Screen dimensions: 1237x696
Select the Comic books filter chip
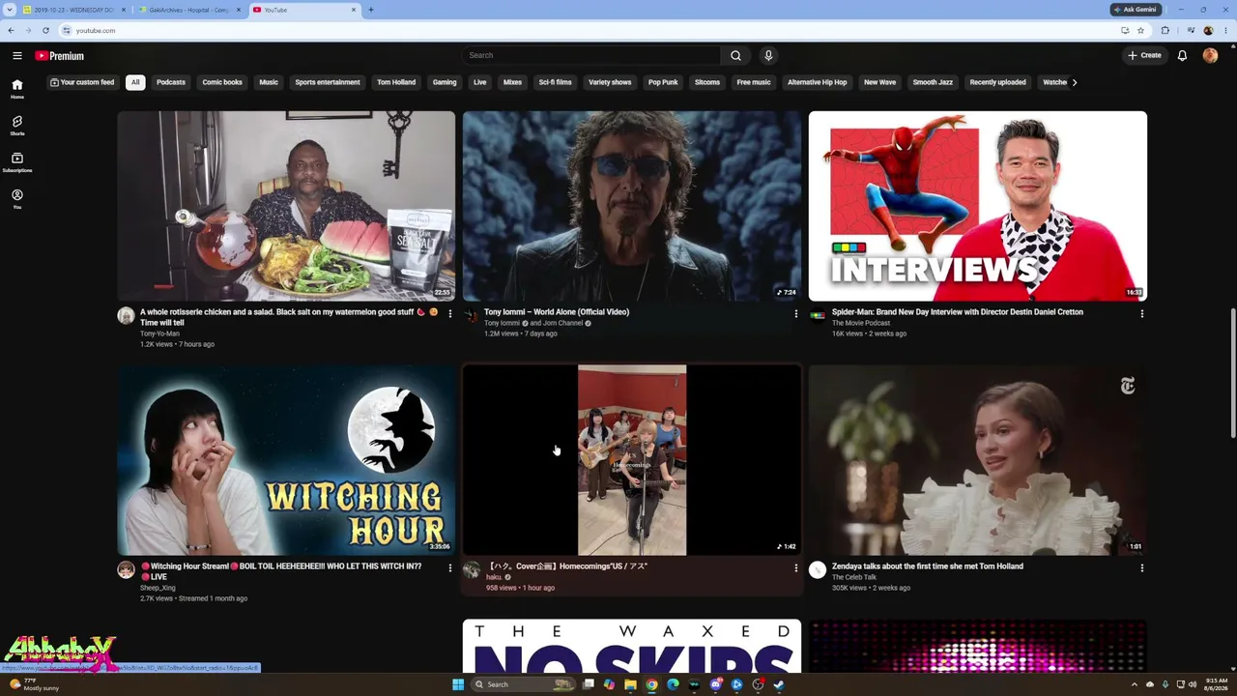click(x=222, y=82)
